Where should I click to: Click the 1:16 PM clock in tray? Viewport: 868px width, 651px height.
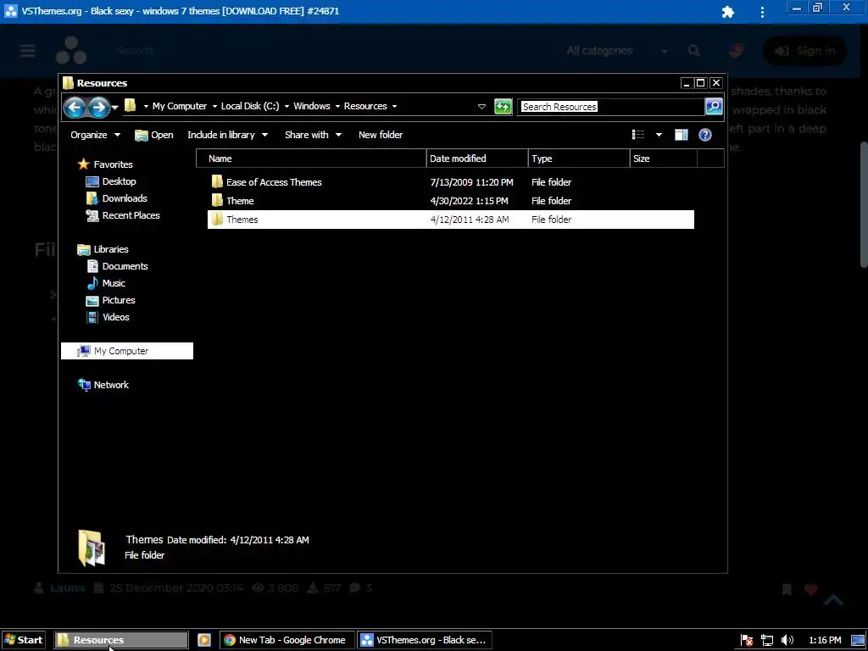825,641
